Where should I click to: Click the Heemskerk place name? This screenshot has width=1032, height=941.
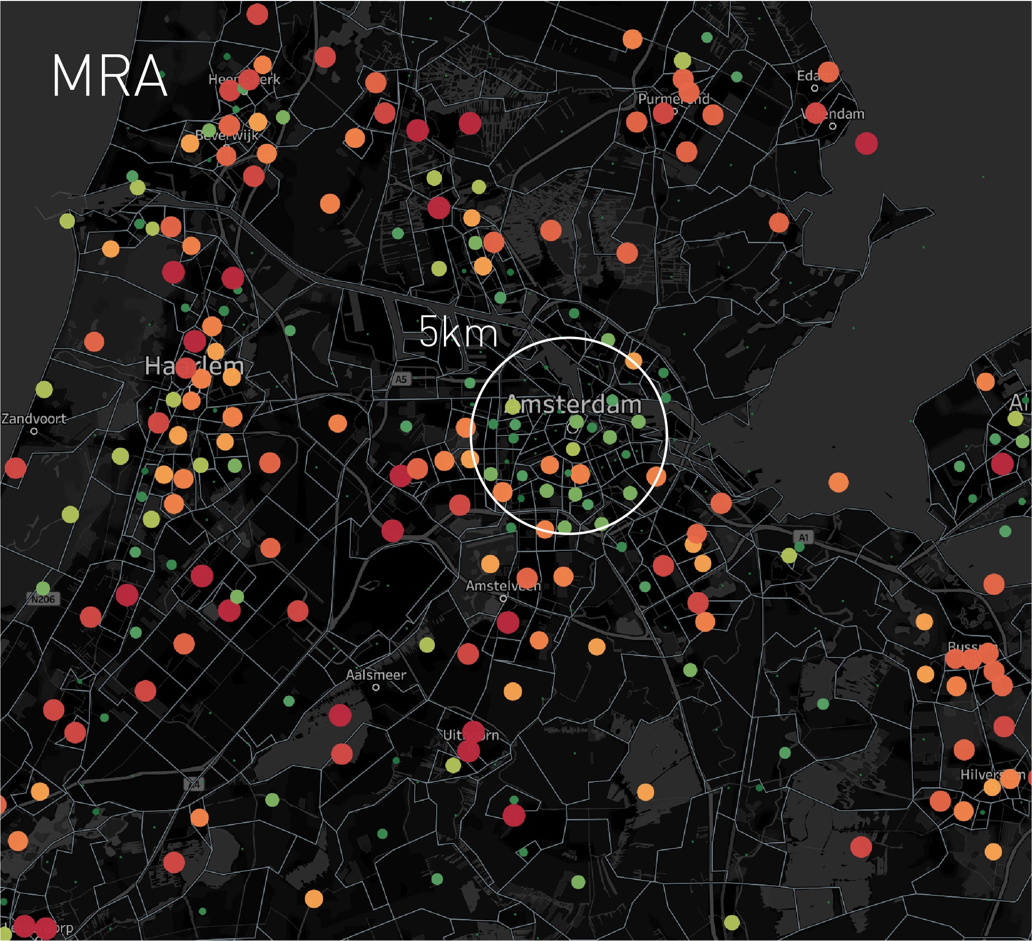click(x=244, y=79)
